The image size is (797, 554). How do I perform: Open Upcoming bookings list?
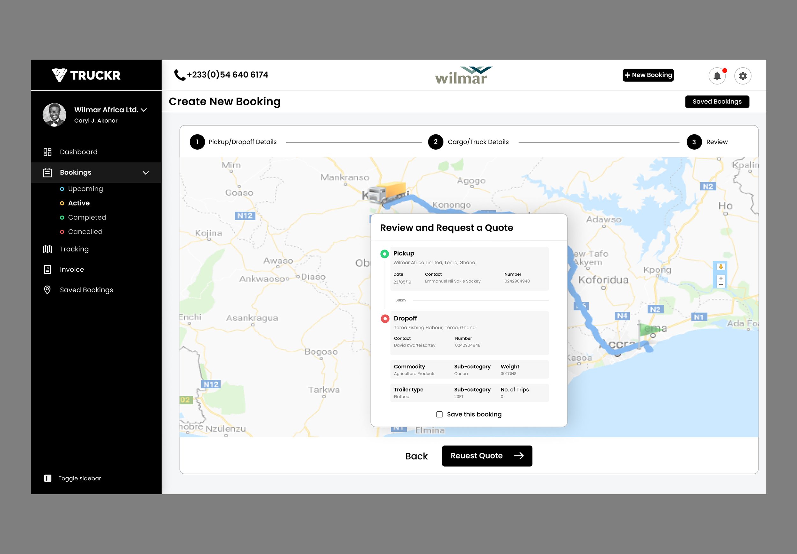tap(85, 189)
